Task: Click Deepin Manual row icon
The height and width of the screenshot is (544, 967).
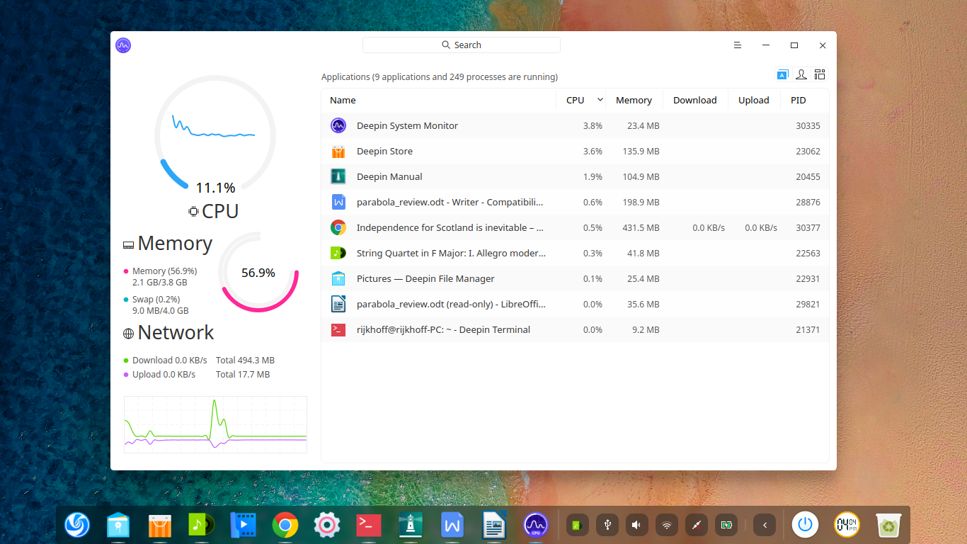Action: 338,176
